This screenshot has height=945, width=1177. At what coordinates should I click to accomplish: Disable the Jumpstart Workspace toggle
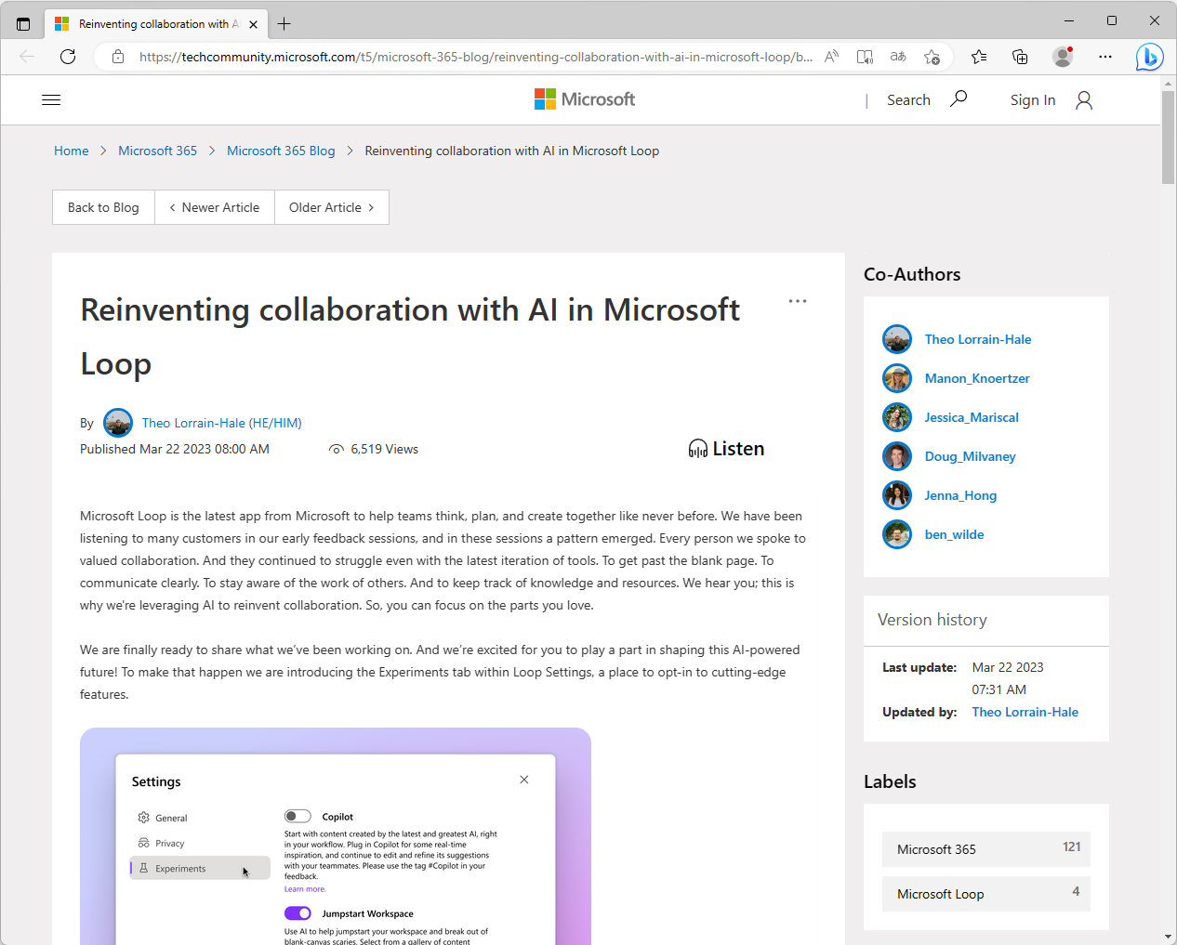point(298,913)
